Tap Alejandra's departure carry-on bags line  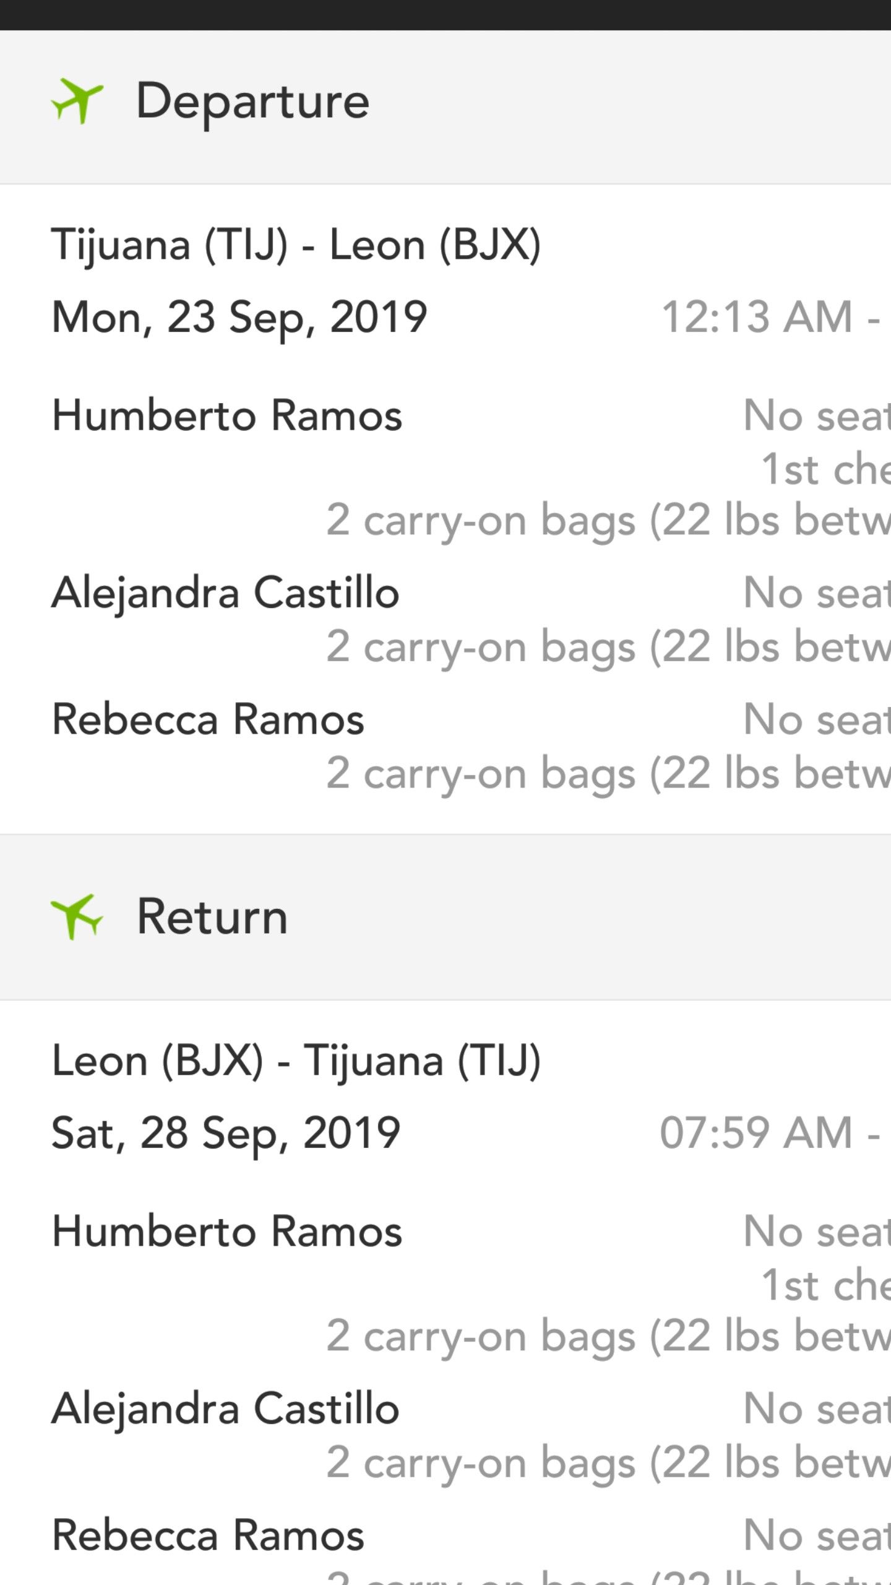[x=608, y=647]
